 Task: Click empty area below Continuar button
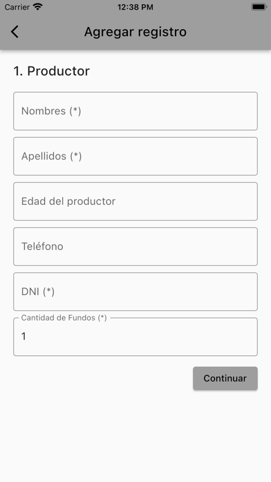pos(135,436)
